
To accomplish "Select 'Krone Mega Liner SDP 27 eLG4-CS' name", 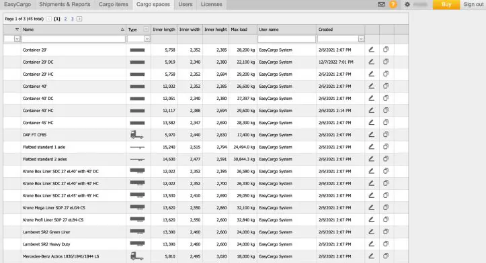I will (54, 207).
